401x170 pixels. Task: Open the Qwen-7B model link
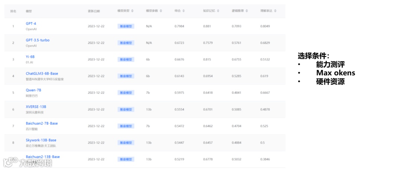[x=33, y=90]
